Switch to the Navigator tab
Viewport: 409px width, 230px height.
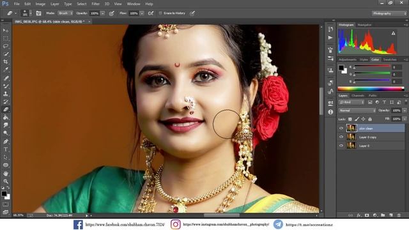coord(364,25)
